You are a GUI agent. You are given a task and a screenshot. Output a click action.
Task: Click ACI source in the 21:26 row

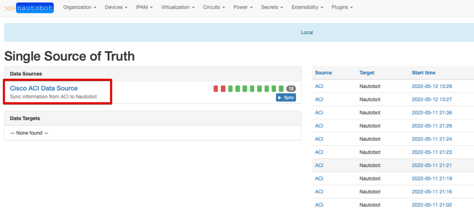click(x=319, y=126)
